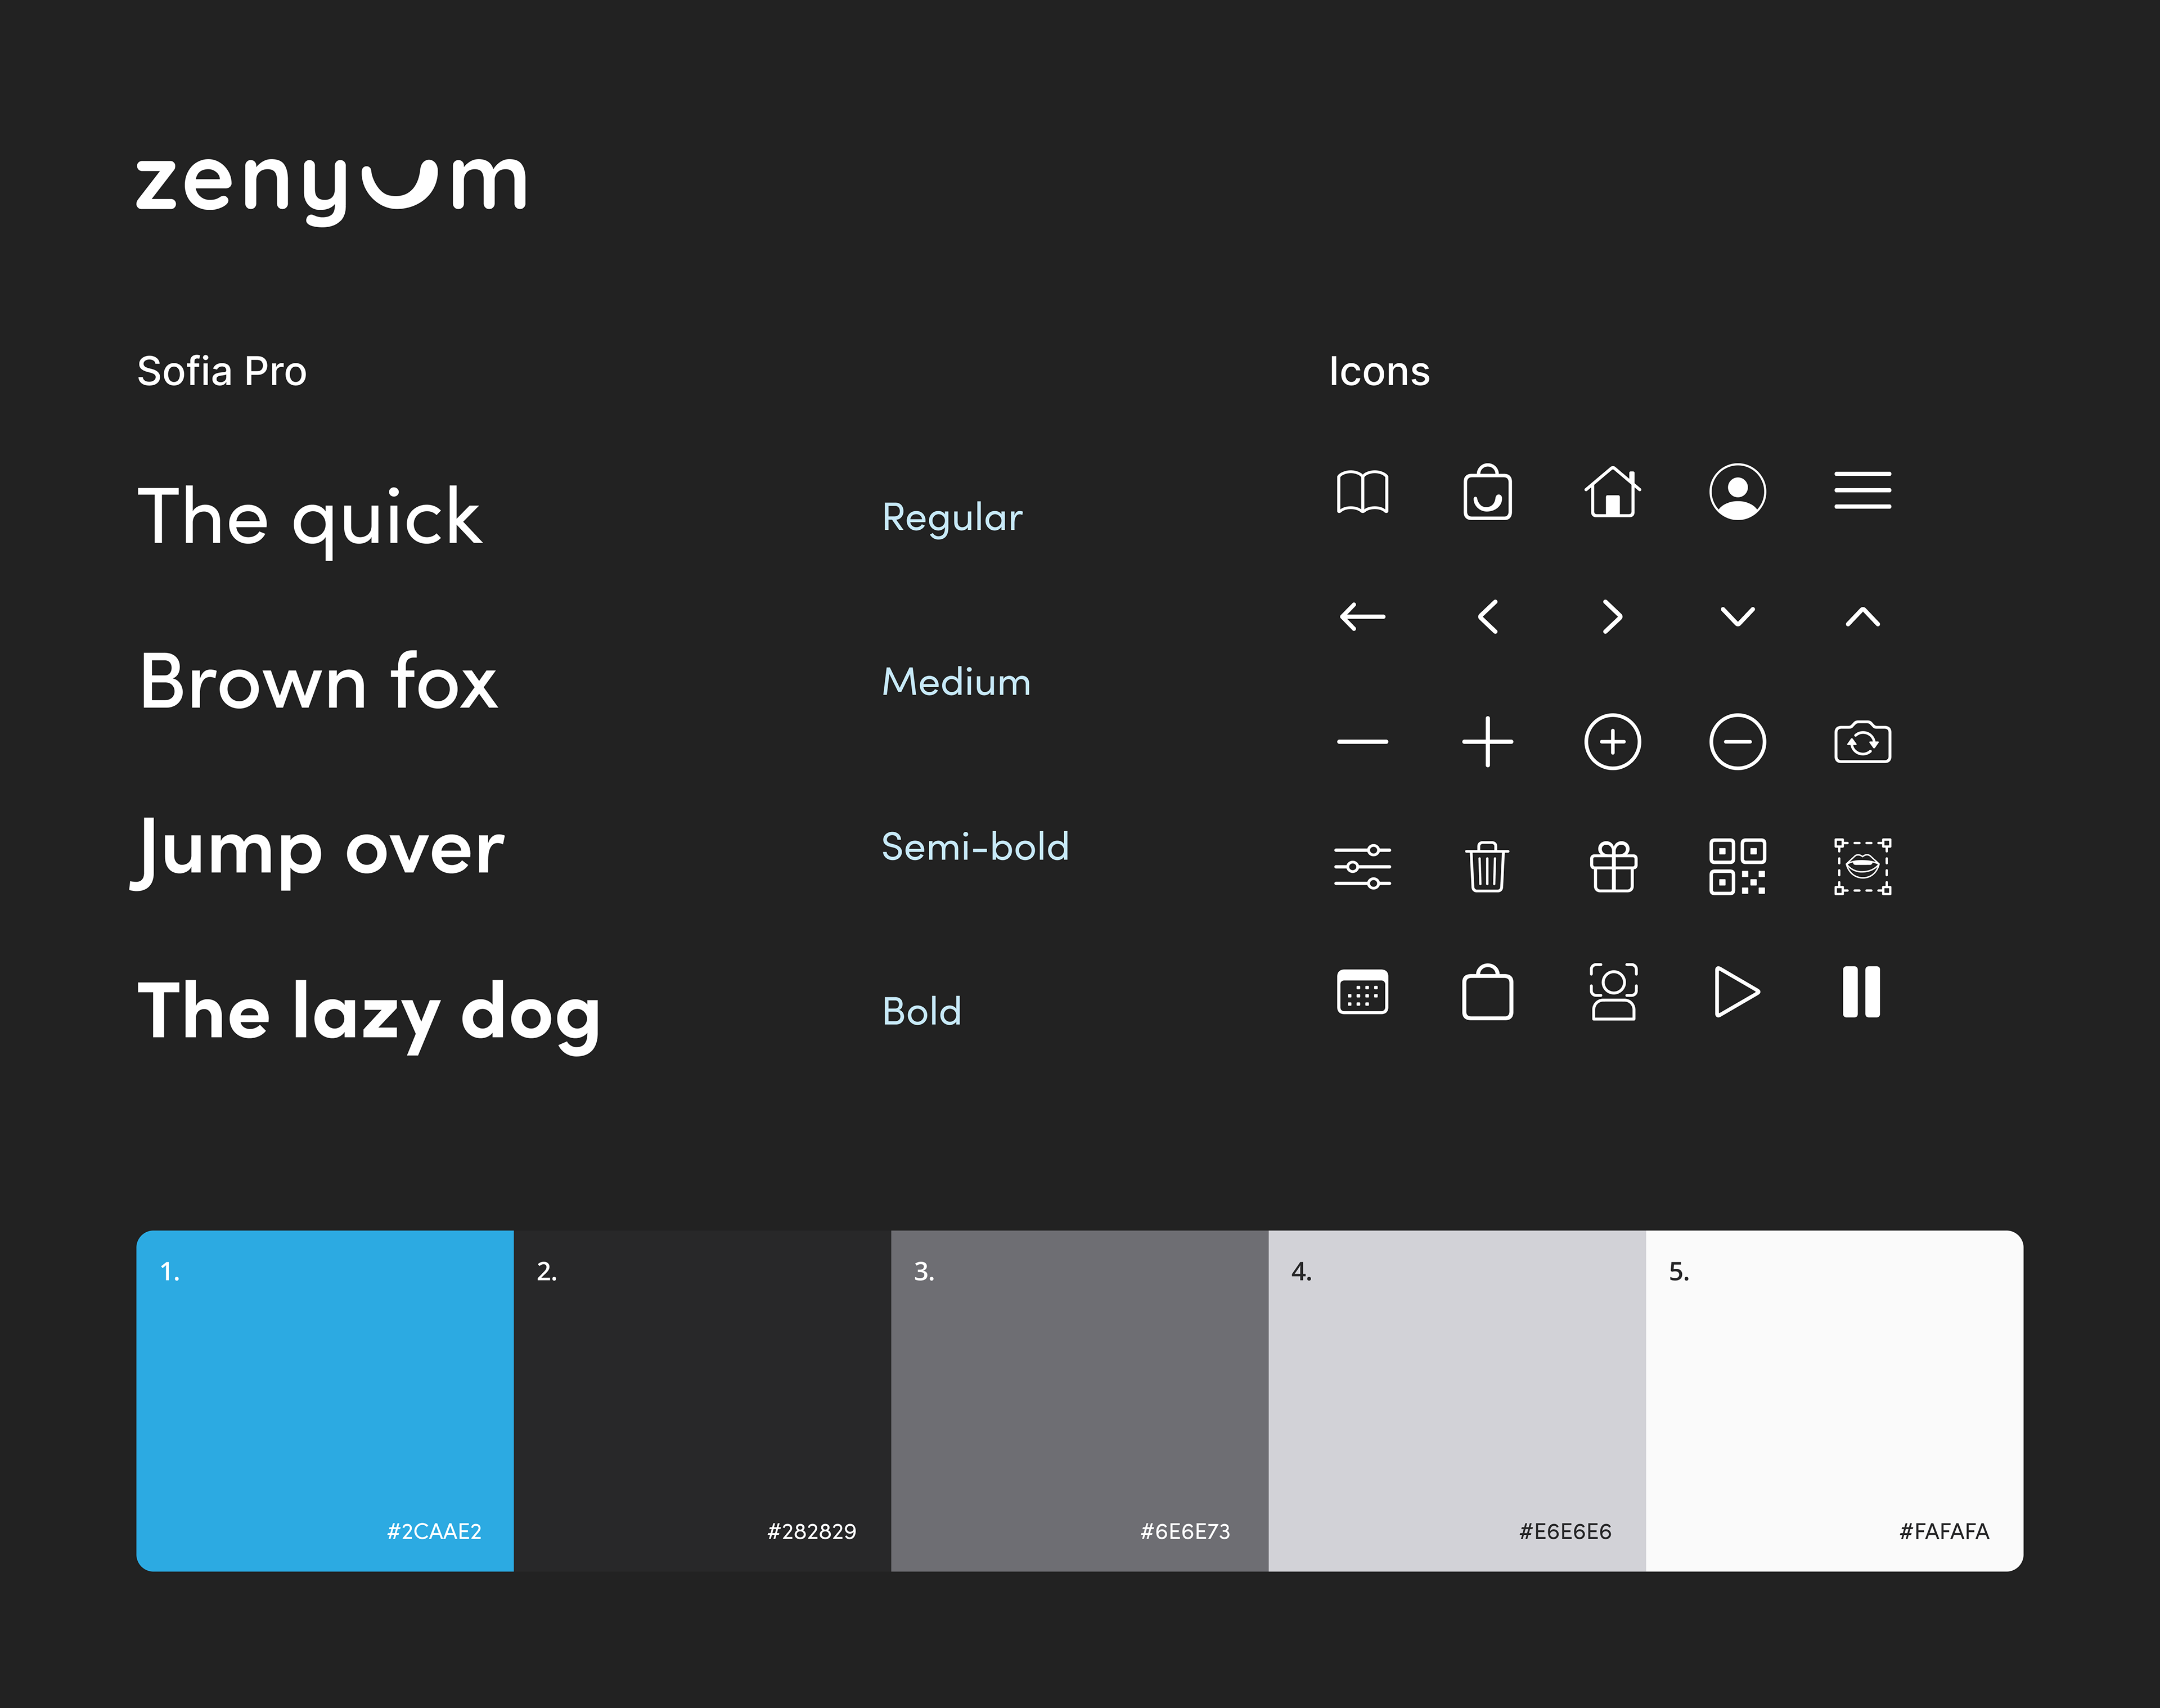The width and height of the screenshot is (2160, 1708).
Task: Click the right chevron icon
Action: click(1612, 617)
